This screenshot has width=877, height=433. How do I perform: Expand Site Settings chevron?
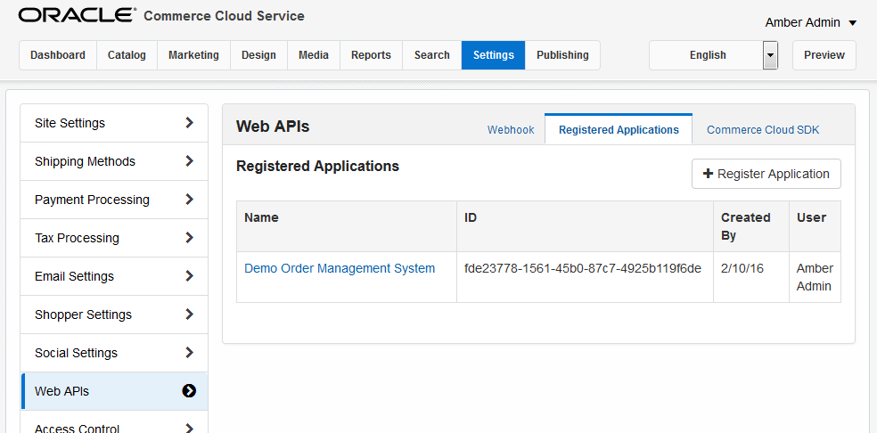[x=189, y=123]
